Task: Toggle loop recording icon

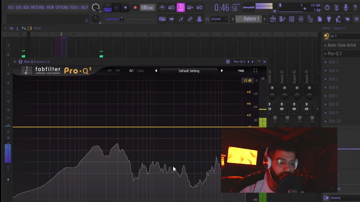Action: coord(199,8)
